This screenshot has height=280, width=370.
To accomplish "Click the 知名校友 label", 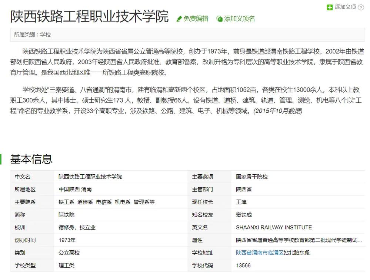I will click(203, 215).
